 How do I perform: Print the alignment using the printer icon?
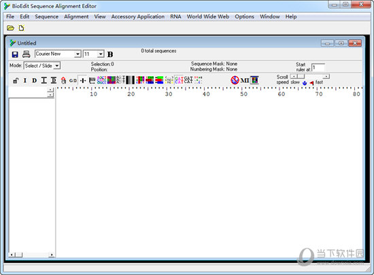(27, 54)
